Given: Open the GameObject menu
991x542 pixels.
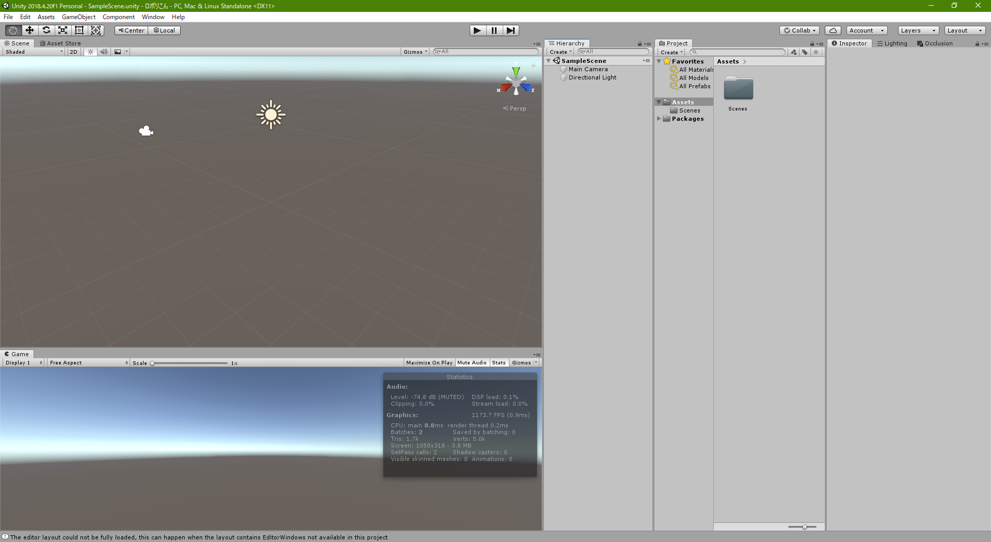Looking at the screenshot, I should 78,17.
